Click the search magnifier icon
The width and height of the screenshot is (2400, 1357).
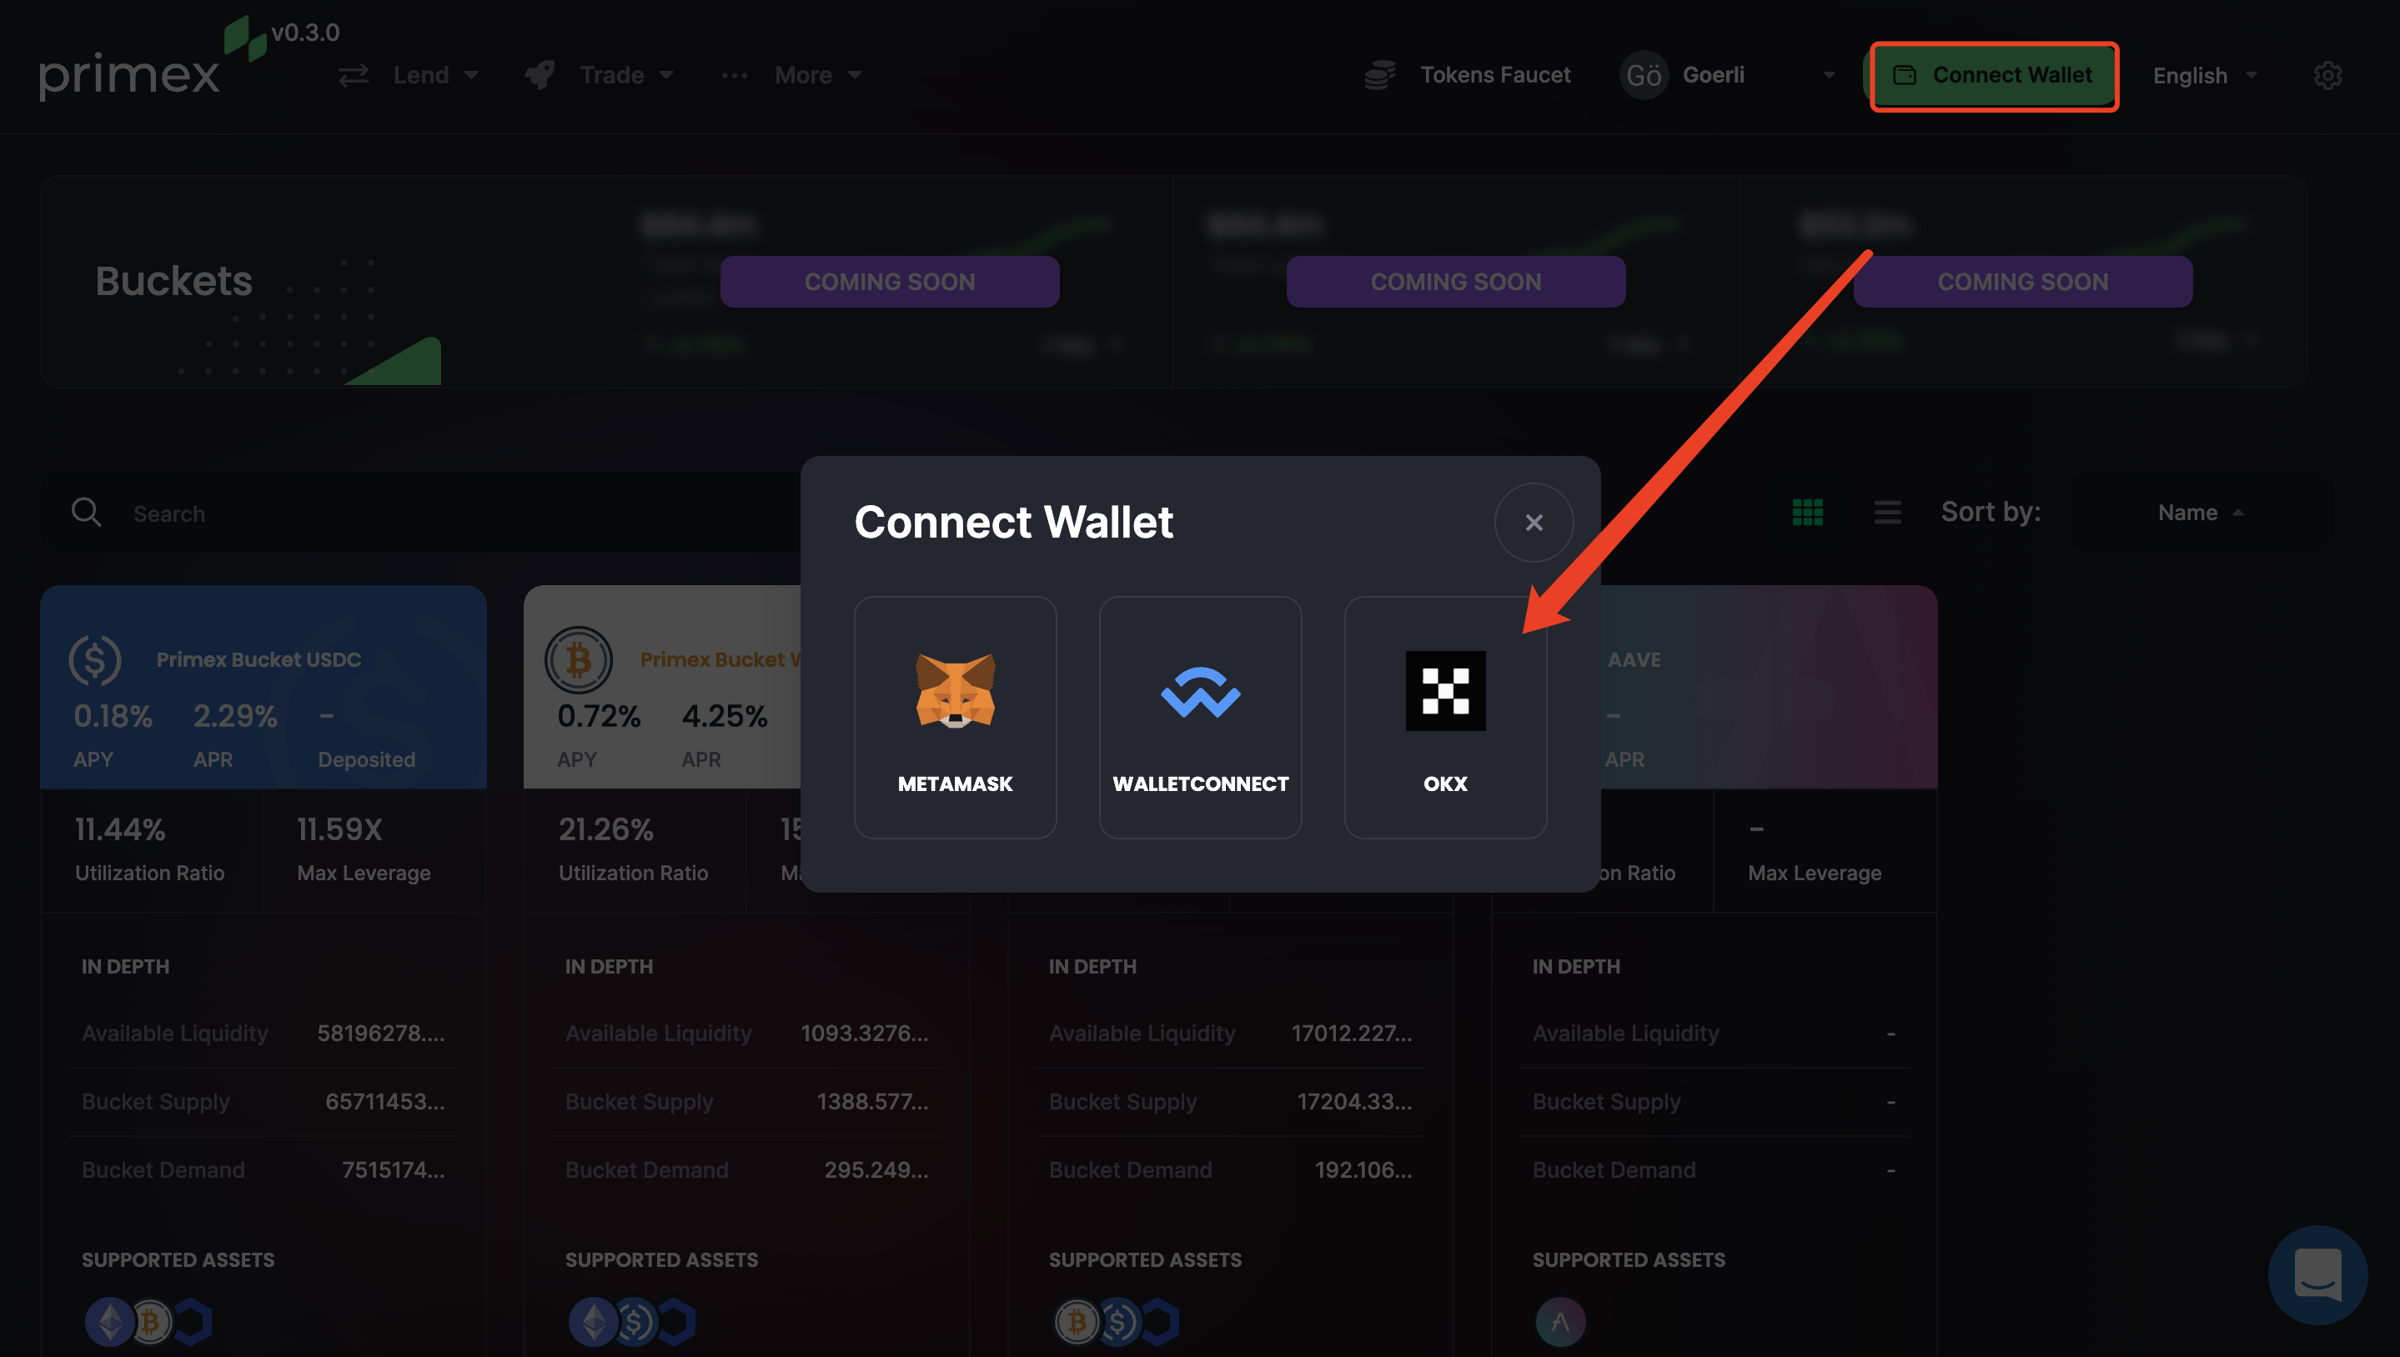click(86, 513)
